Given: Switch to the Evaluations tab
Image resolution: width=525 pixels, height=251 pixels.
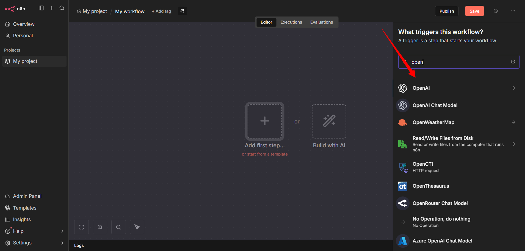Looking at the screenshot, I should [322, 22].
